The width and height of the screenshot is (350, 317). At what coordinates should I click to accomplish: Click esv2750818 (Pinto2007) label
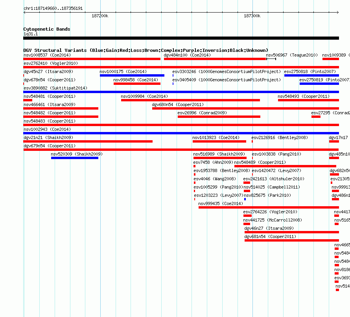click(x=310, y=71)
